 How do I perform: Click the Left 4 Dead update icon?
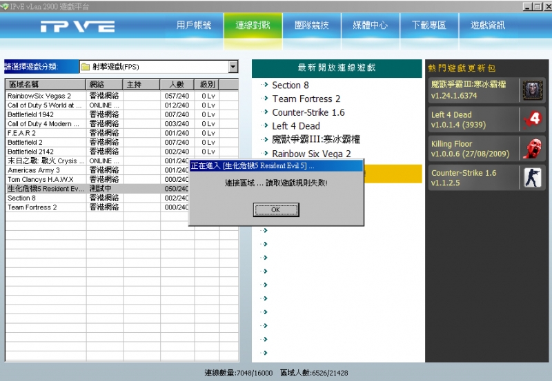[x=532, y=119]
